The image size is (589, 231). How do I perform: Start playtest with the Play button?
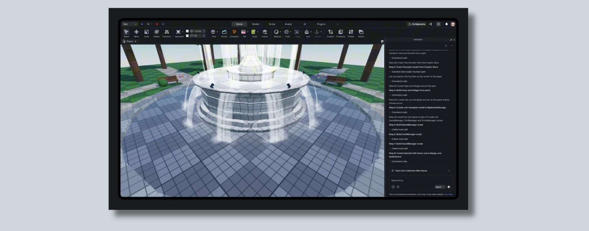click(142, 24)
